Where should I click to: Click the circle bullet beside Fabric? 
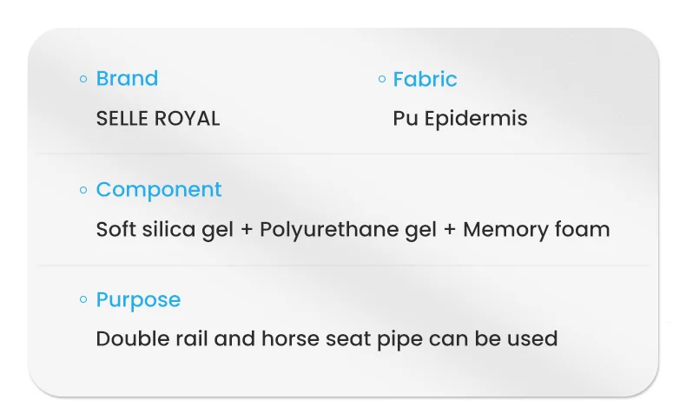(382, 79)
